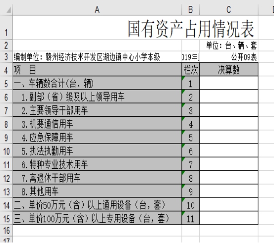Click the select-all corner triangle

9,10
